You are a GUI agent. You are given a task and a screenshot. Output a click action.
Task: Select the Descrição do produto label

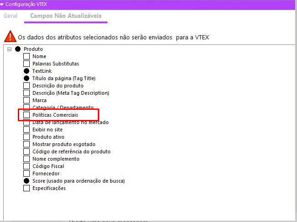pos(58,86)
